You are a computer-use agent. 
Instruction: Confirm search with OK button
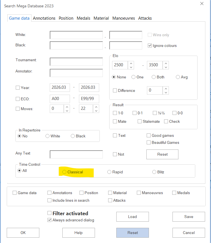click(23, 233)
